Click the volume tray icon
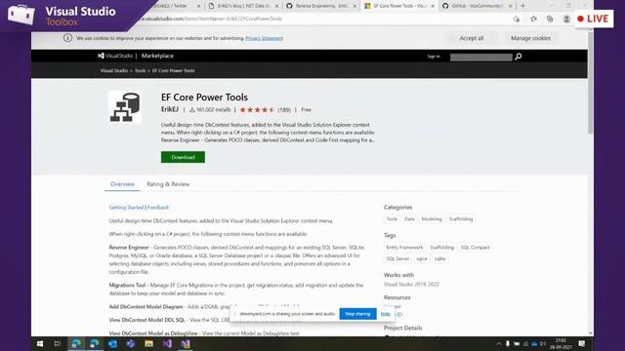The width and height of the screenshot is (625, 351). (543, 344)
